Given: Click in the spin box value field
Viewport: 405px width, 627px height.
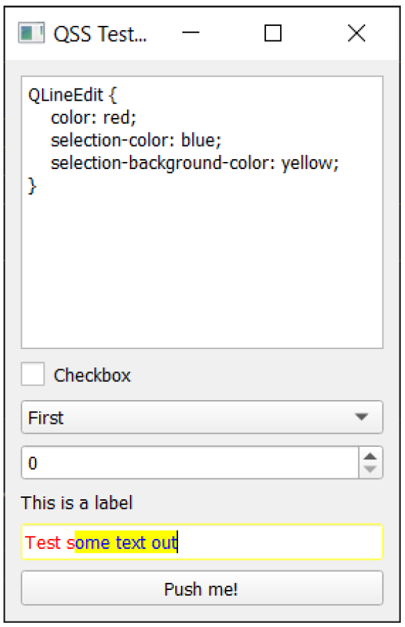Looking at the screenshot, I should [x=191, y=463].
